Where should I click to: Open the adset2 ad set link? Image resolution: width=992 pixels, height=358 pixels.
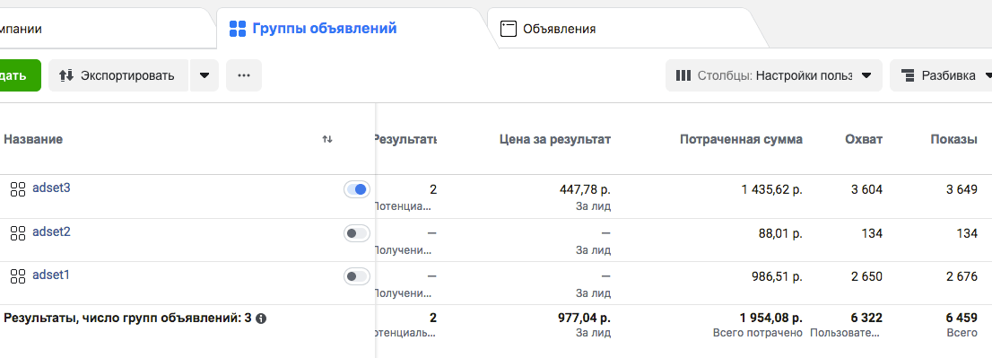[x=51, y=231]
